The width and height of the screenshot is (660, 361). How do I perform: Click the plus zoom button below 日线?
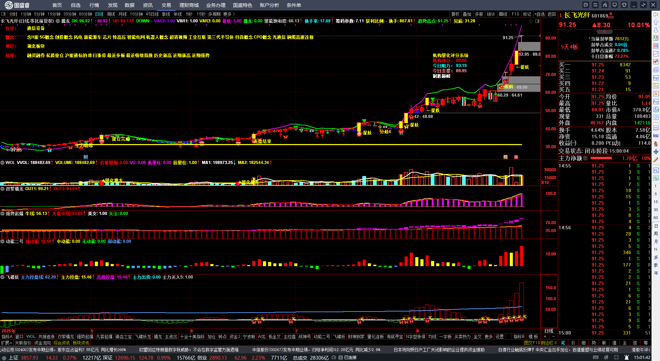545,337
